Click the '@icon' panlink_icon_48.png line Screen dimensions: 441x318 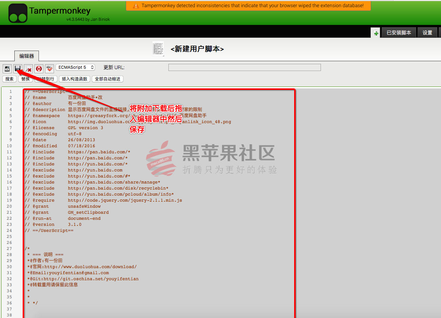tap(128, 122)
